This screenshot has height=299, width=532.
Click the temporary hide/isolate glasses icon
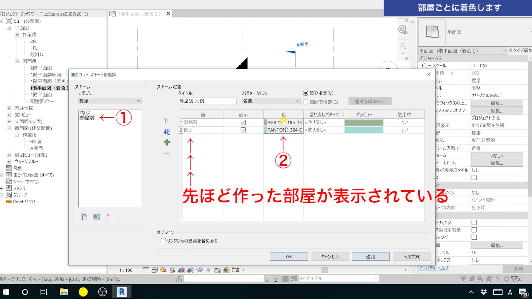(x=199, y=270)
